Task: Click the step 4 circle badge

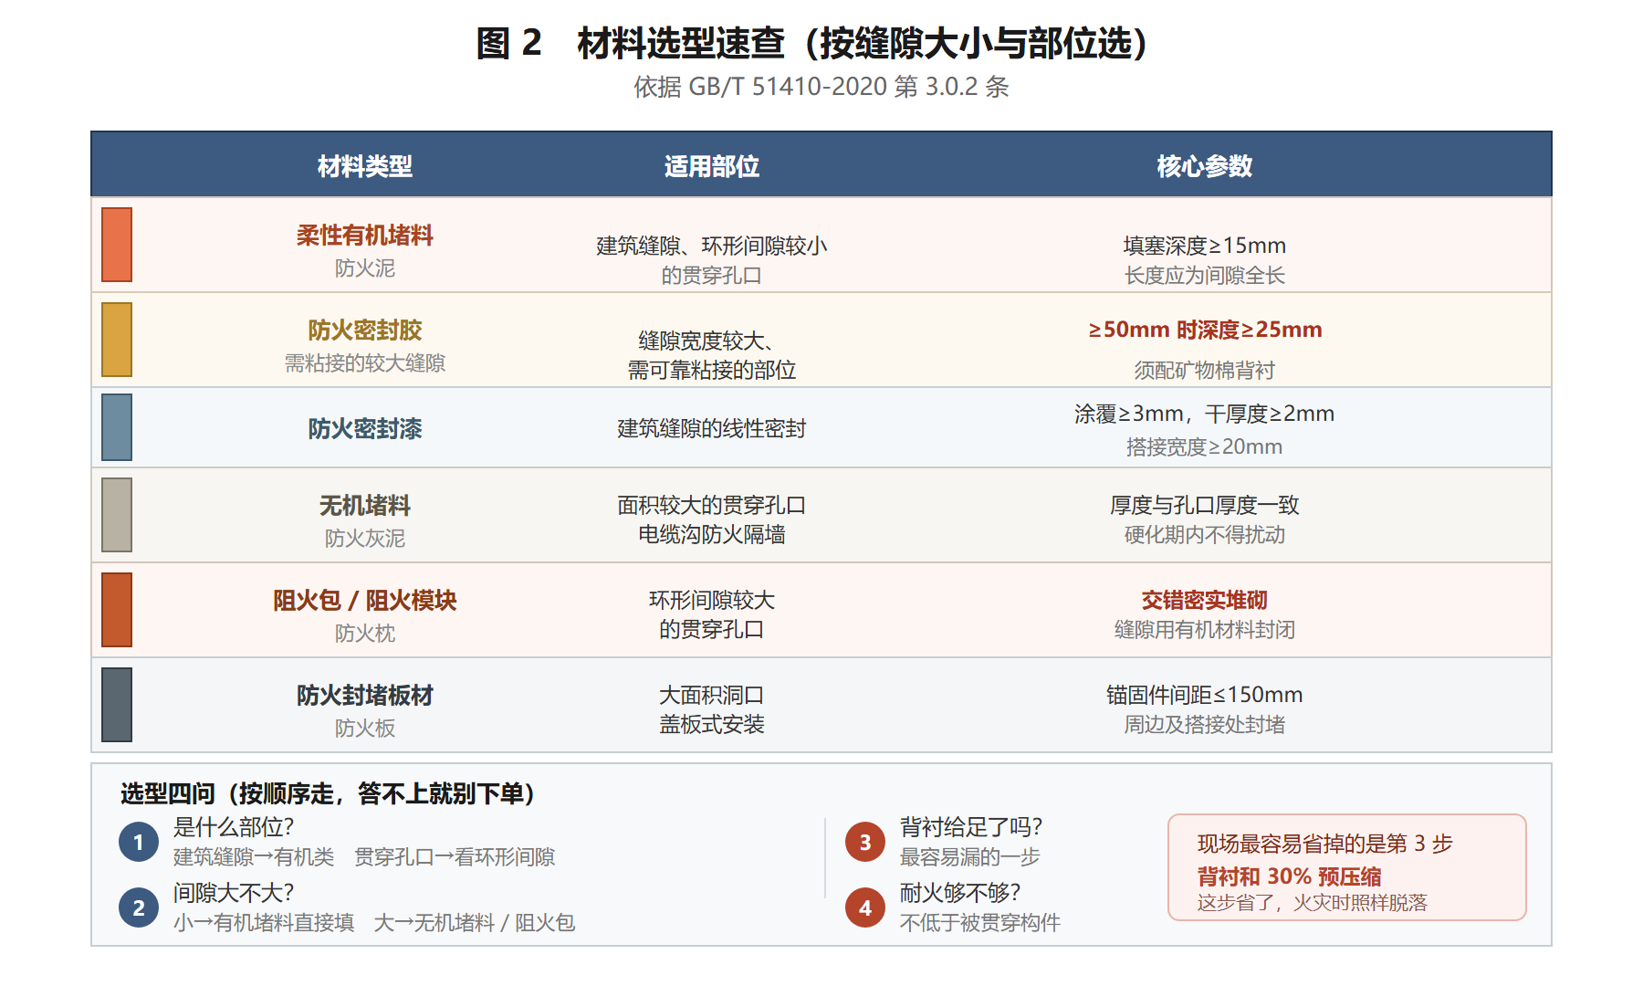Action: (865, 907)
